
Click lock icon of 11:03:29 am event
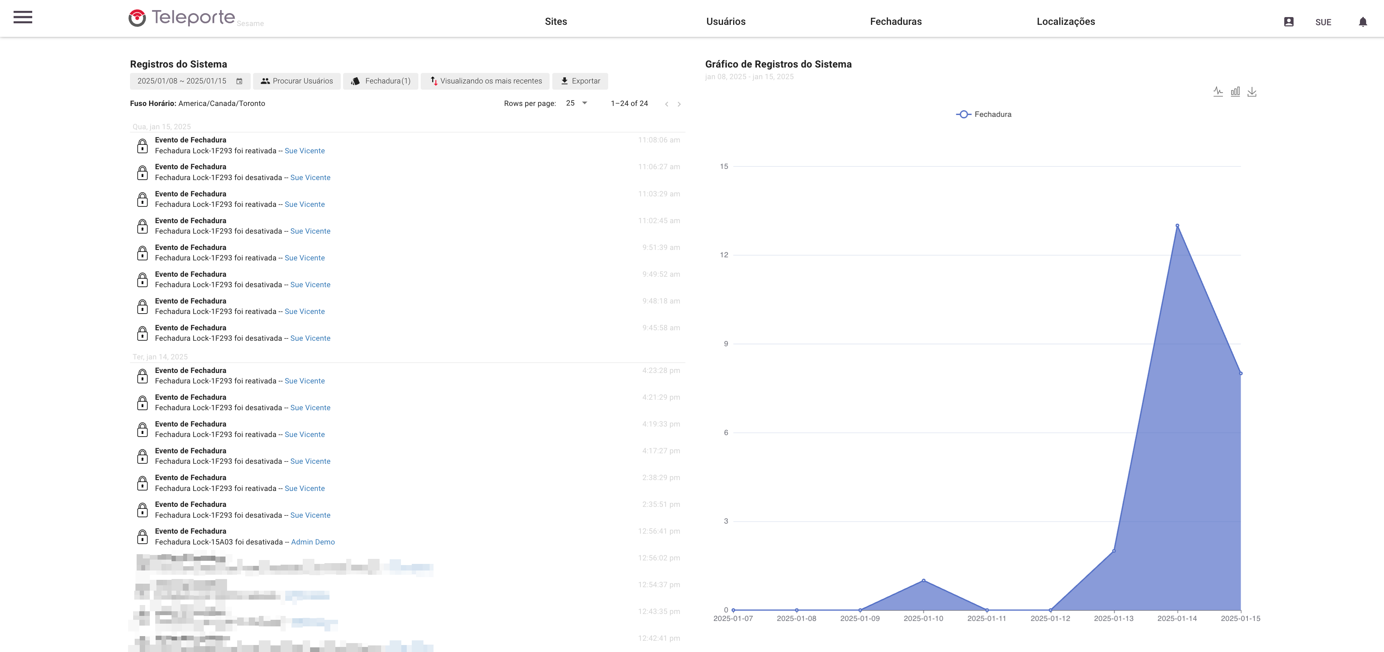point(142,200)
